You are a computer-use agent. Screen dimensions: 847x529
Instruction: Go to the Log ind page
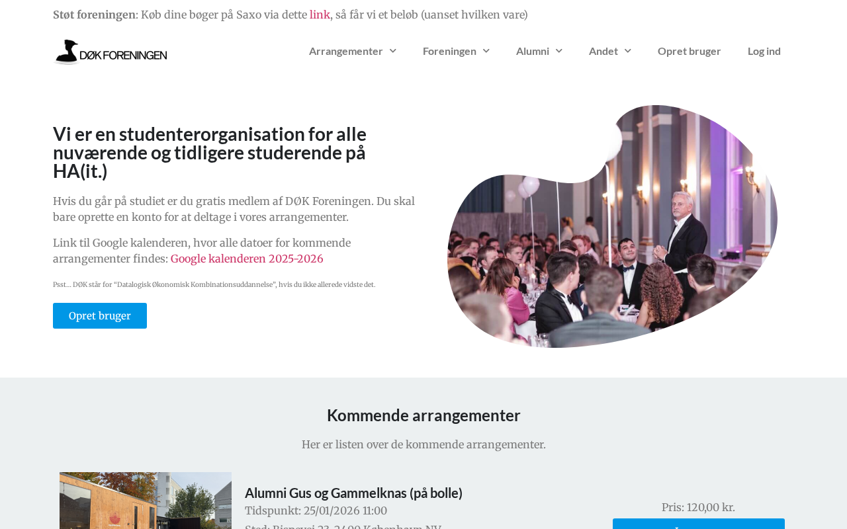764,51
